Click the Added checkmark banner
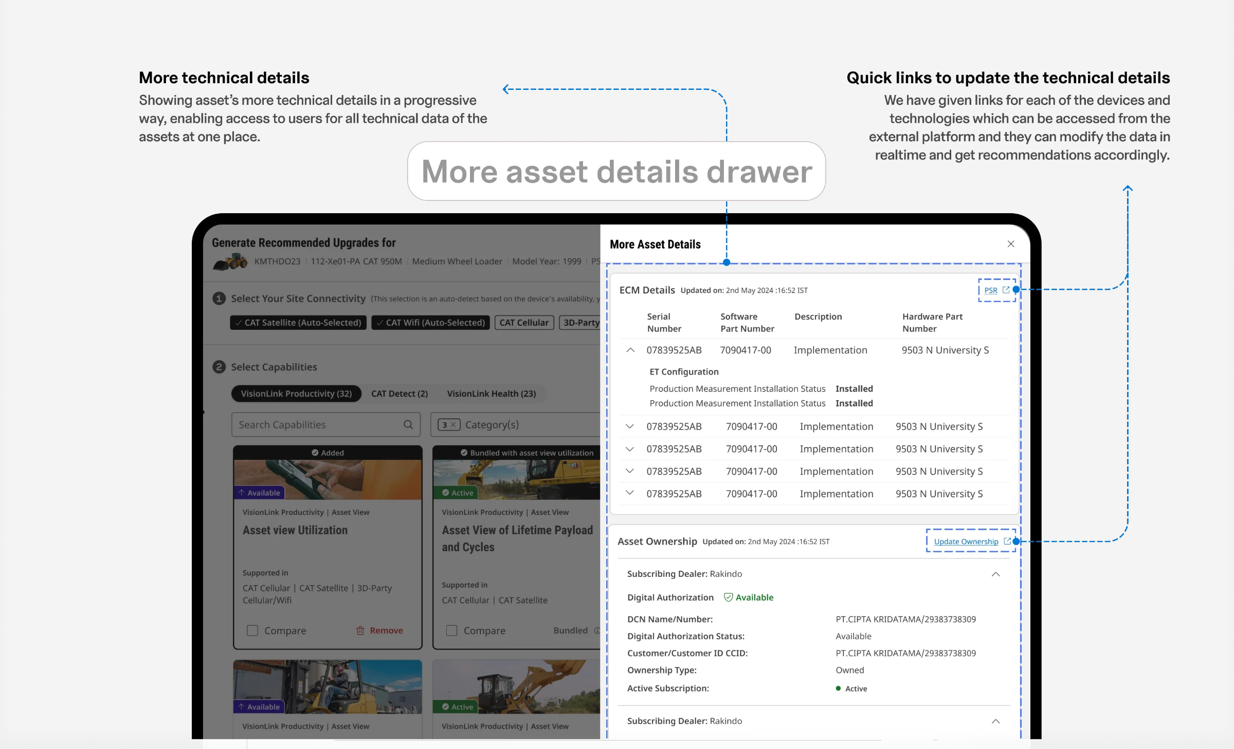1234x749 pixels. pos(328,453)
